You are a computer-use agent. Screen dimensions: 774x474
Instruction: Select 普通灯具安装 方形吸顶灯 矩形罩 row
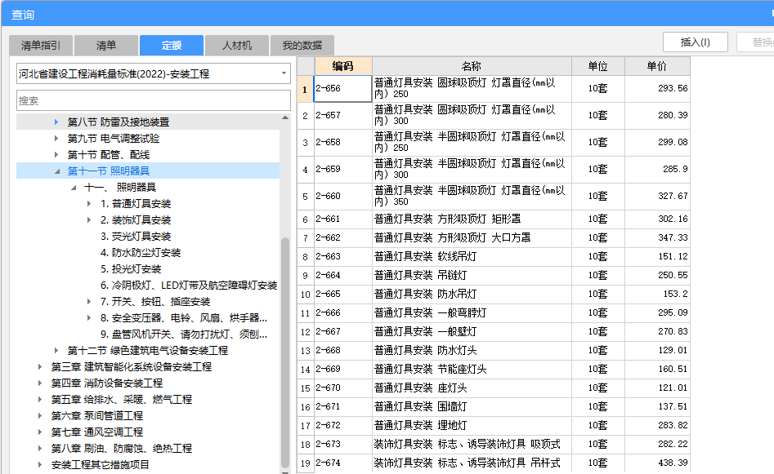click(493, 219)
